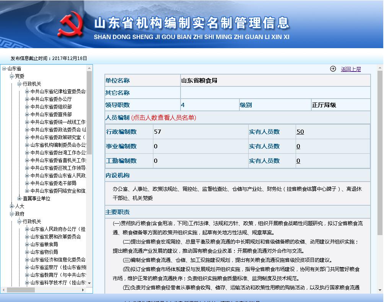The height and width of the screenshot is (302, 384).
Task: Click the arrow icon beside 返回上层
Action: click(333, 69)
